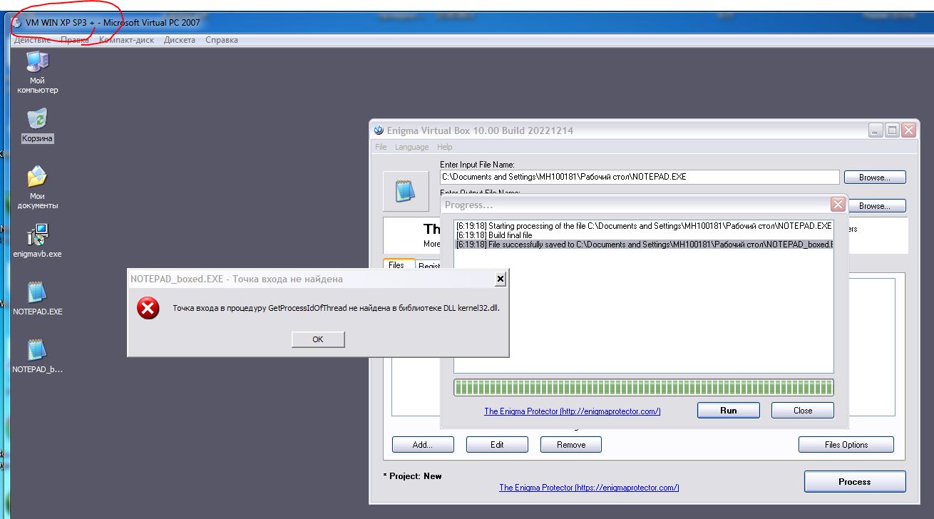Open the Enigma Protector link in the Progress dialog
The width and height of the screenshot is (934, 519).
pyautogui.click(x=573, y=411)
